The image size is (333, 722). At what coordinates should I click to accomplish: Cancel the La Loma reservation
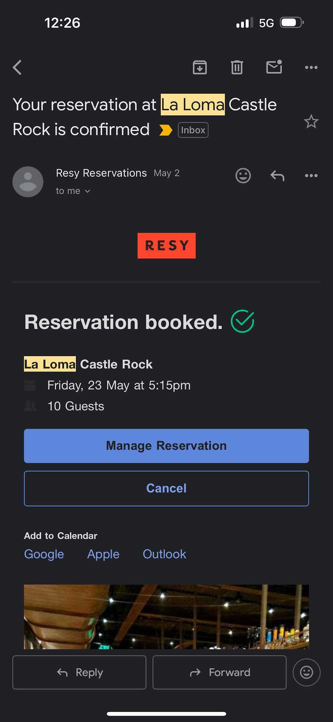point(166,488)
